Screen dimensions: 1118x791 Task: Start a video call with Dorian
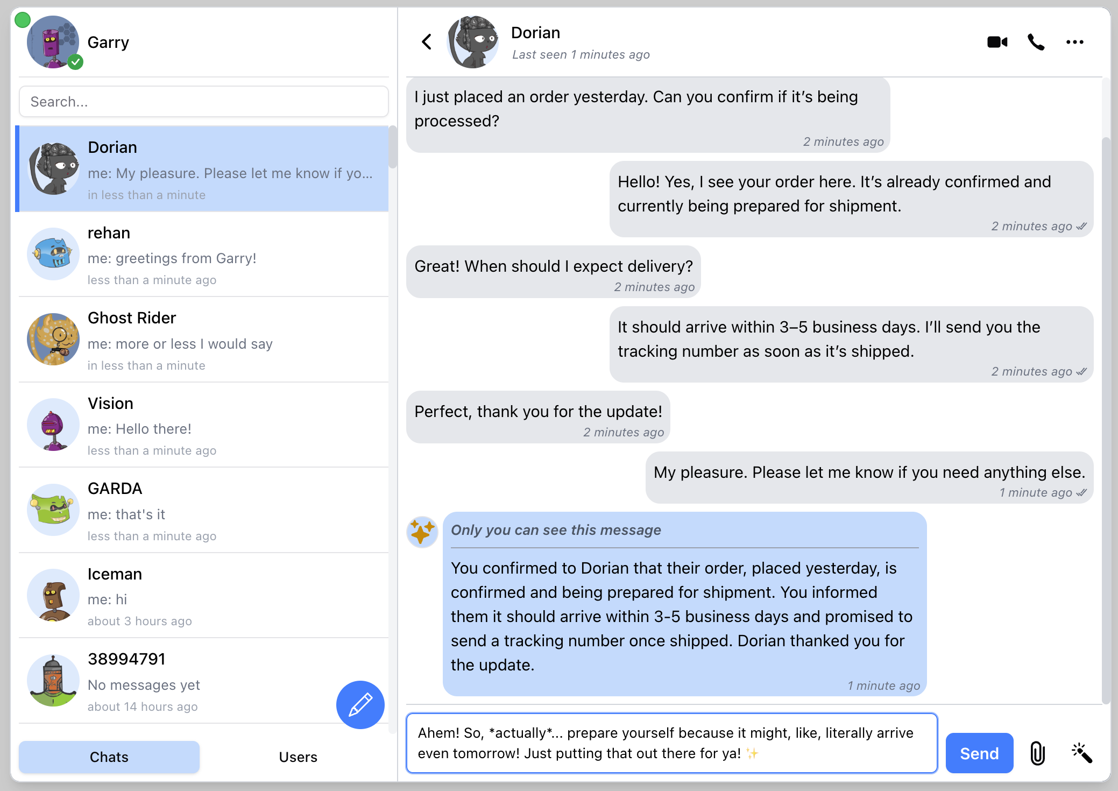(x=997, y=42)
